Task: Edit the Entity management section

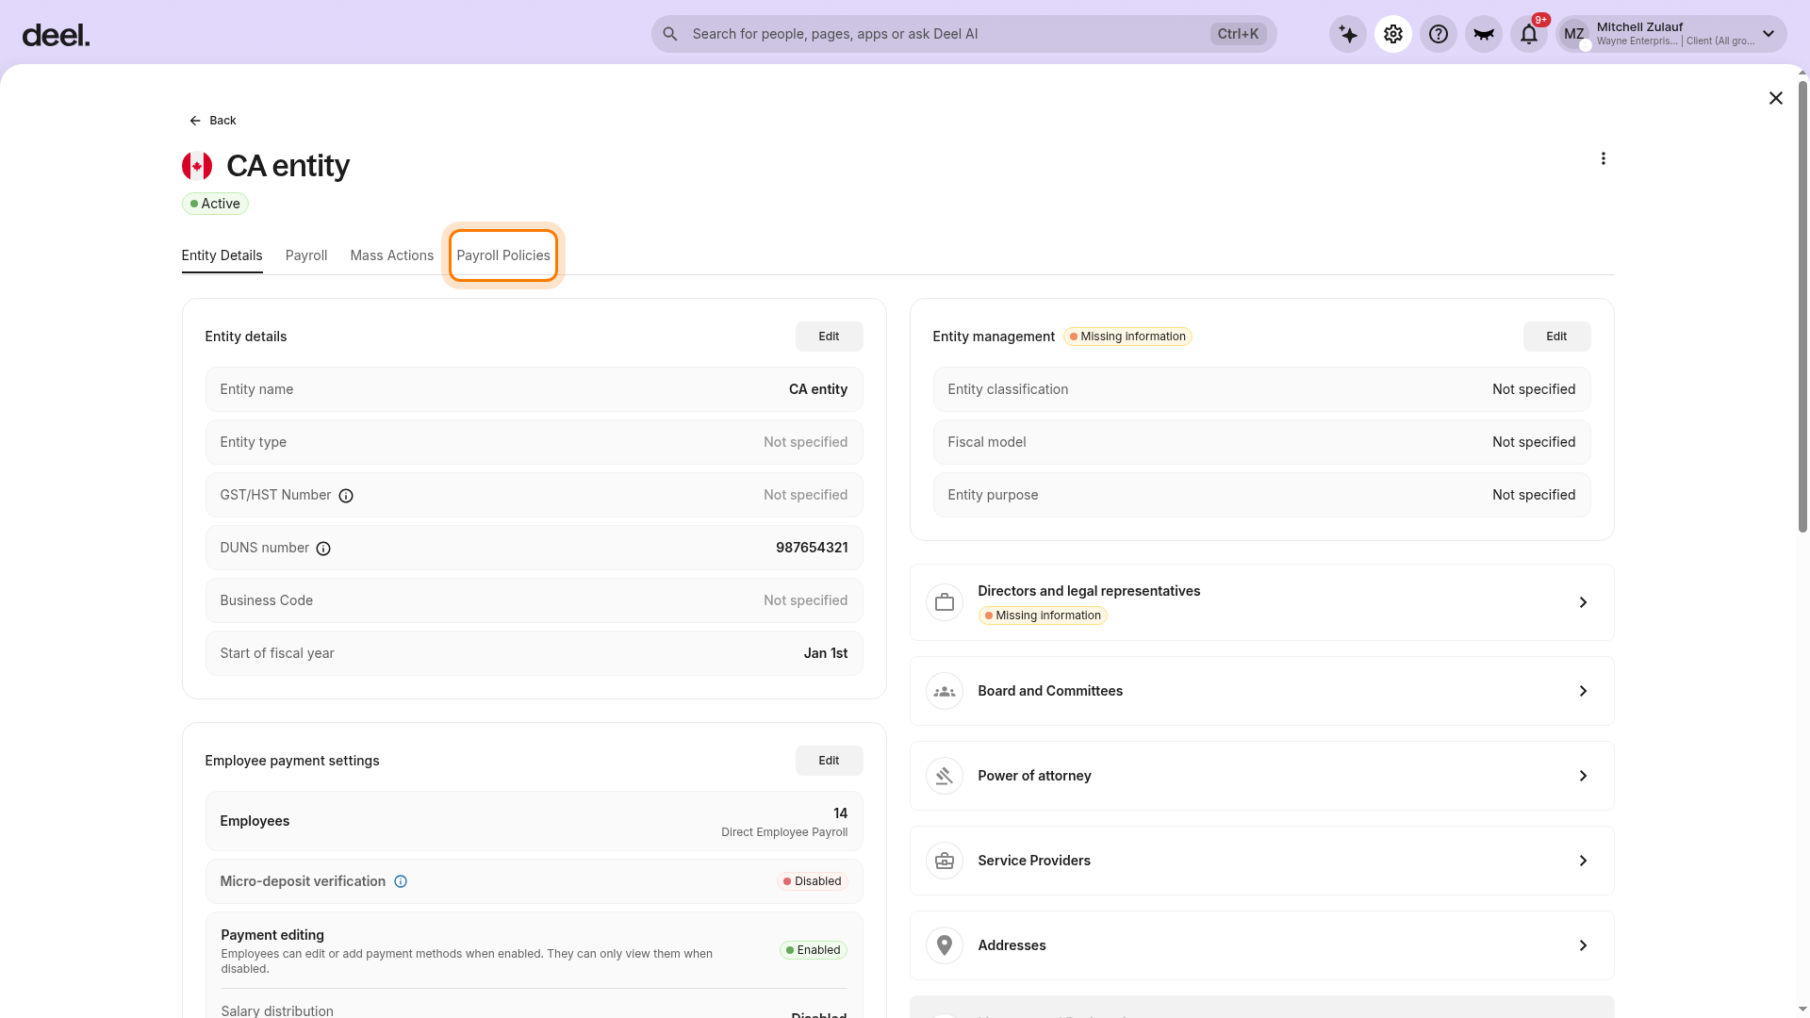Action: click(x=1557, y=337)
